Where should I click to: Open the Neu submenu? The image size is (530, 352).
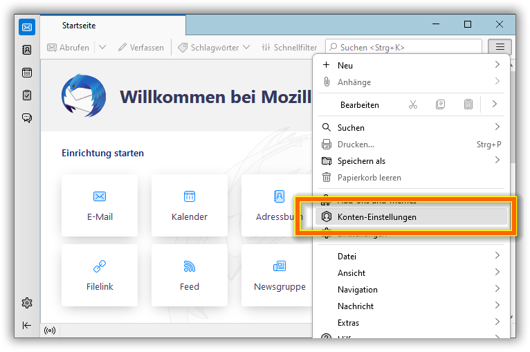click(411, 65)
